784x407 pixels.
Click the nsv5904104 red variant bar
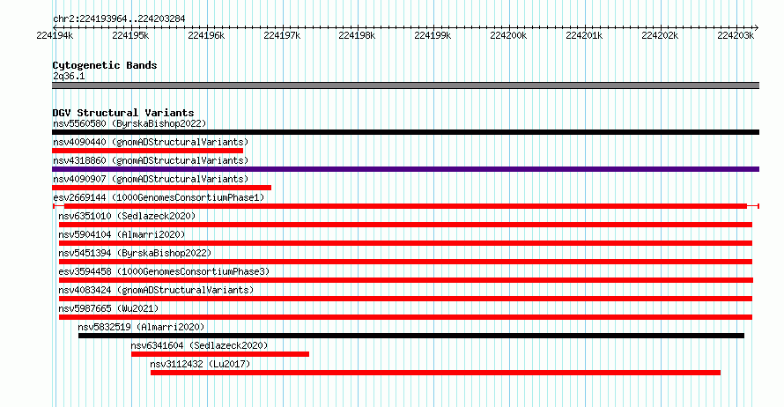(405, 243)
